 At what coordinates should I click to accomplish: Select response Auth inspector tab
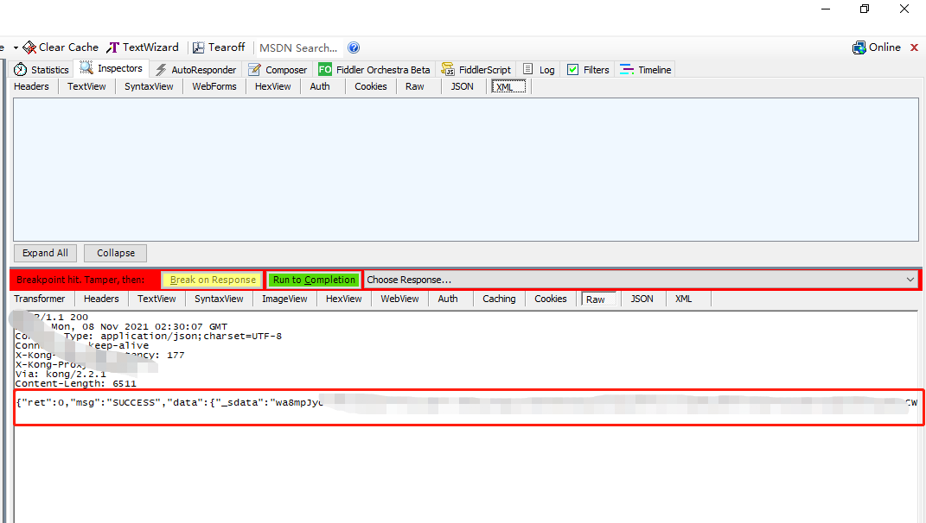tap(448, 299)
